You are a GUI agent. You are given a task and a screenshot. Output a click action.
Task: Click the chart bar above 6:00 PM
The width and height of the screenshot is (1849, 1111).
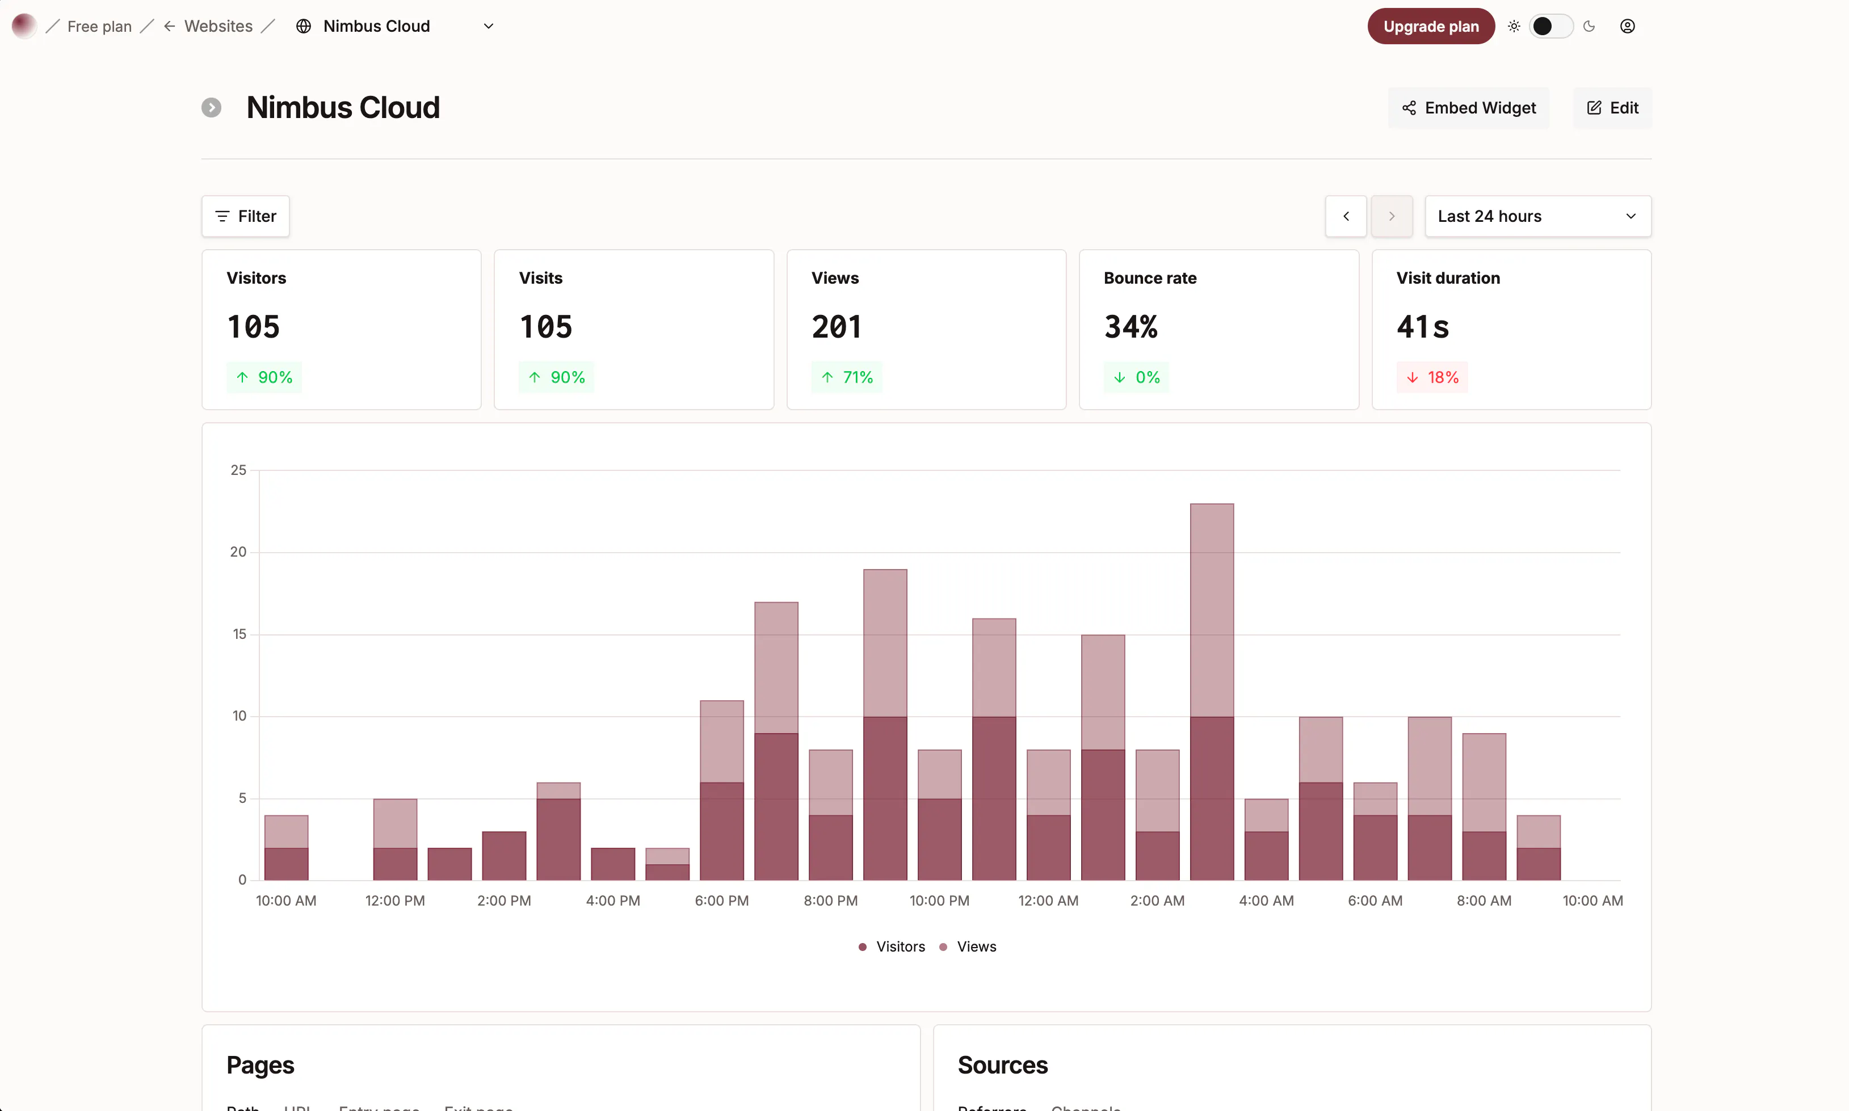722,790
